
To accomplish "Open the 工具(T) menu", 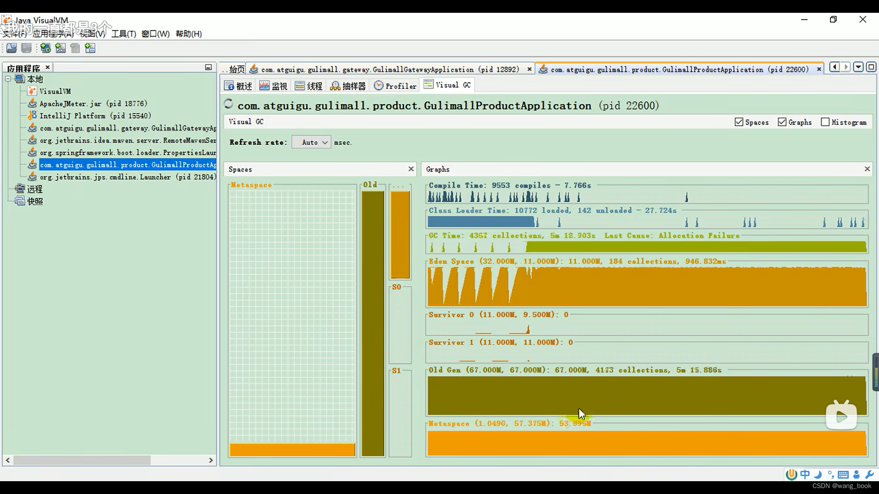I will [x=124, y=34].
